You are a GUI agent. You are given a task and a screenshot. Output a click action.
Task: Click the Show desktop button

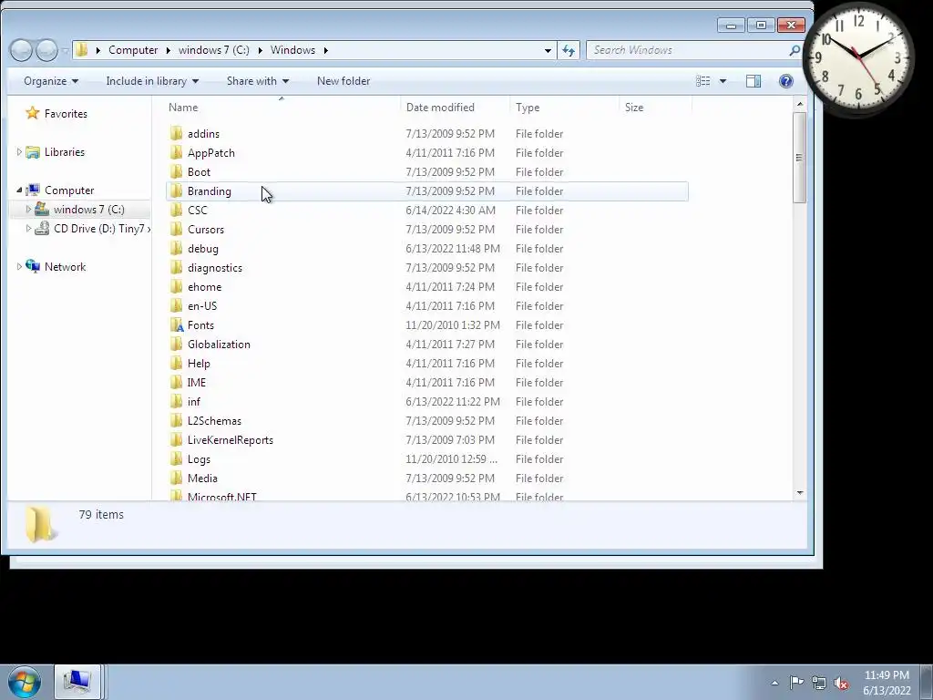[927, 682]
